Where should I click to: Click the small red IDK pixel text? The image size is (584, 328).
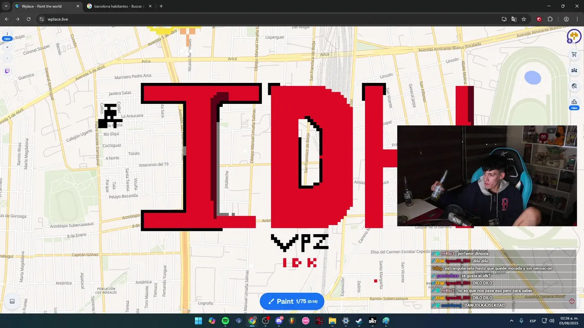pyautogui.click(x=300, y=262)
